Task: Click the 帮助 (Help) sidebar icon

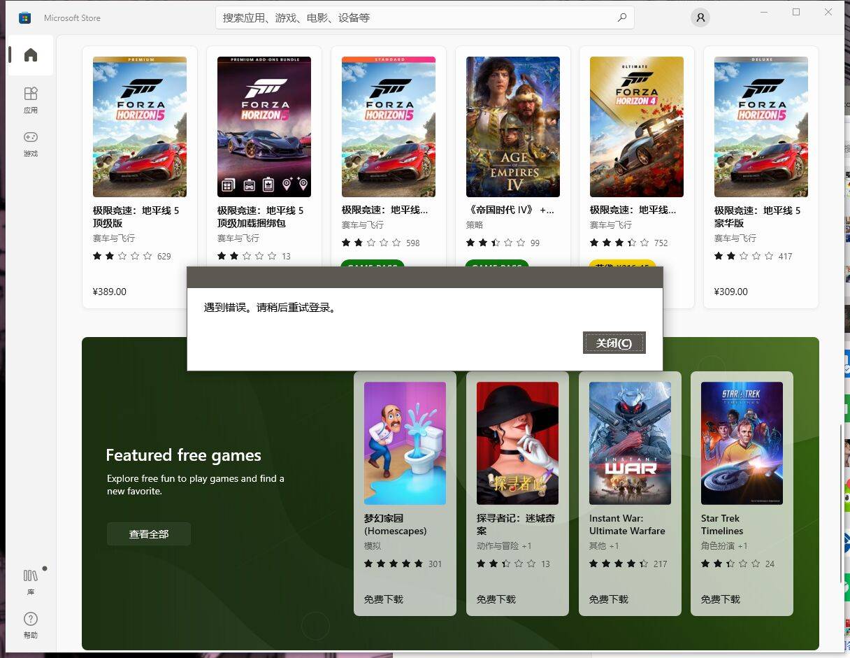Action: [29, 625]
